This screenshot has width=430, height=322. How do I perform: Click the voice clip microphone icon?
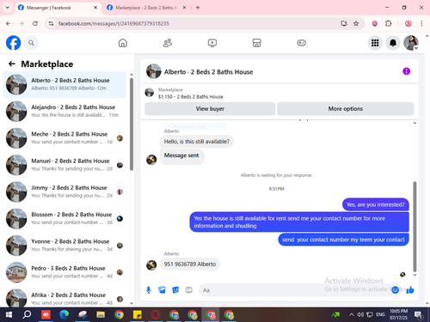[x=149, y=290]
